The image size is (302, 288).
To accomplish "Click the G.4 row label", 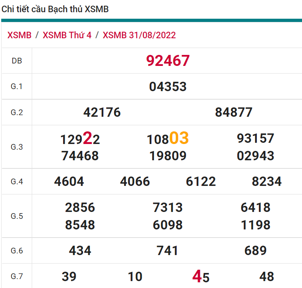I will 17,181.
